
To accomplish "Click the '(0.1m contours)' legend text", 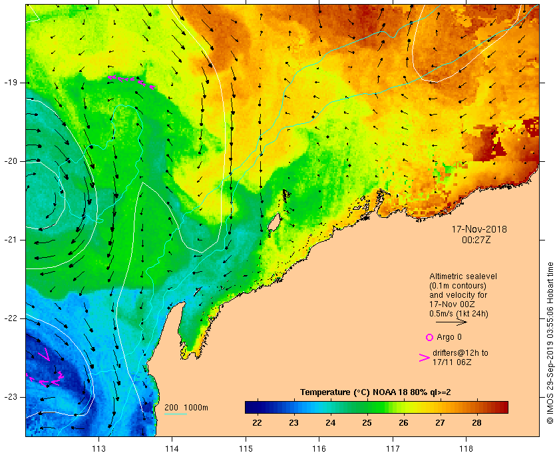I will click(x=458, y=286).
